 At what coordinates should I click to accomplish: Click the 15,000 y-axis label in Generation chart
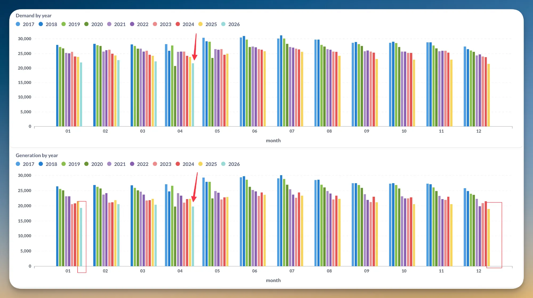[x=25, y=221]
